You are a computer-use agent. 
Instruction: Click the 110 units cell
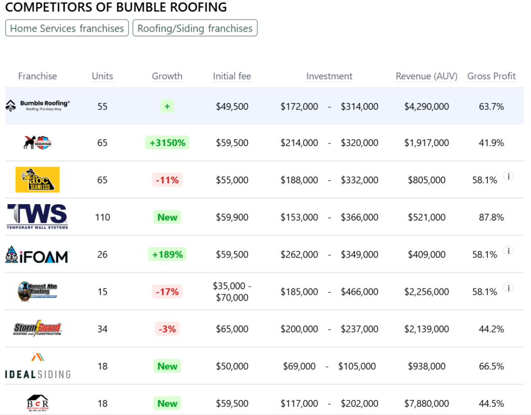point(102,217)
